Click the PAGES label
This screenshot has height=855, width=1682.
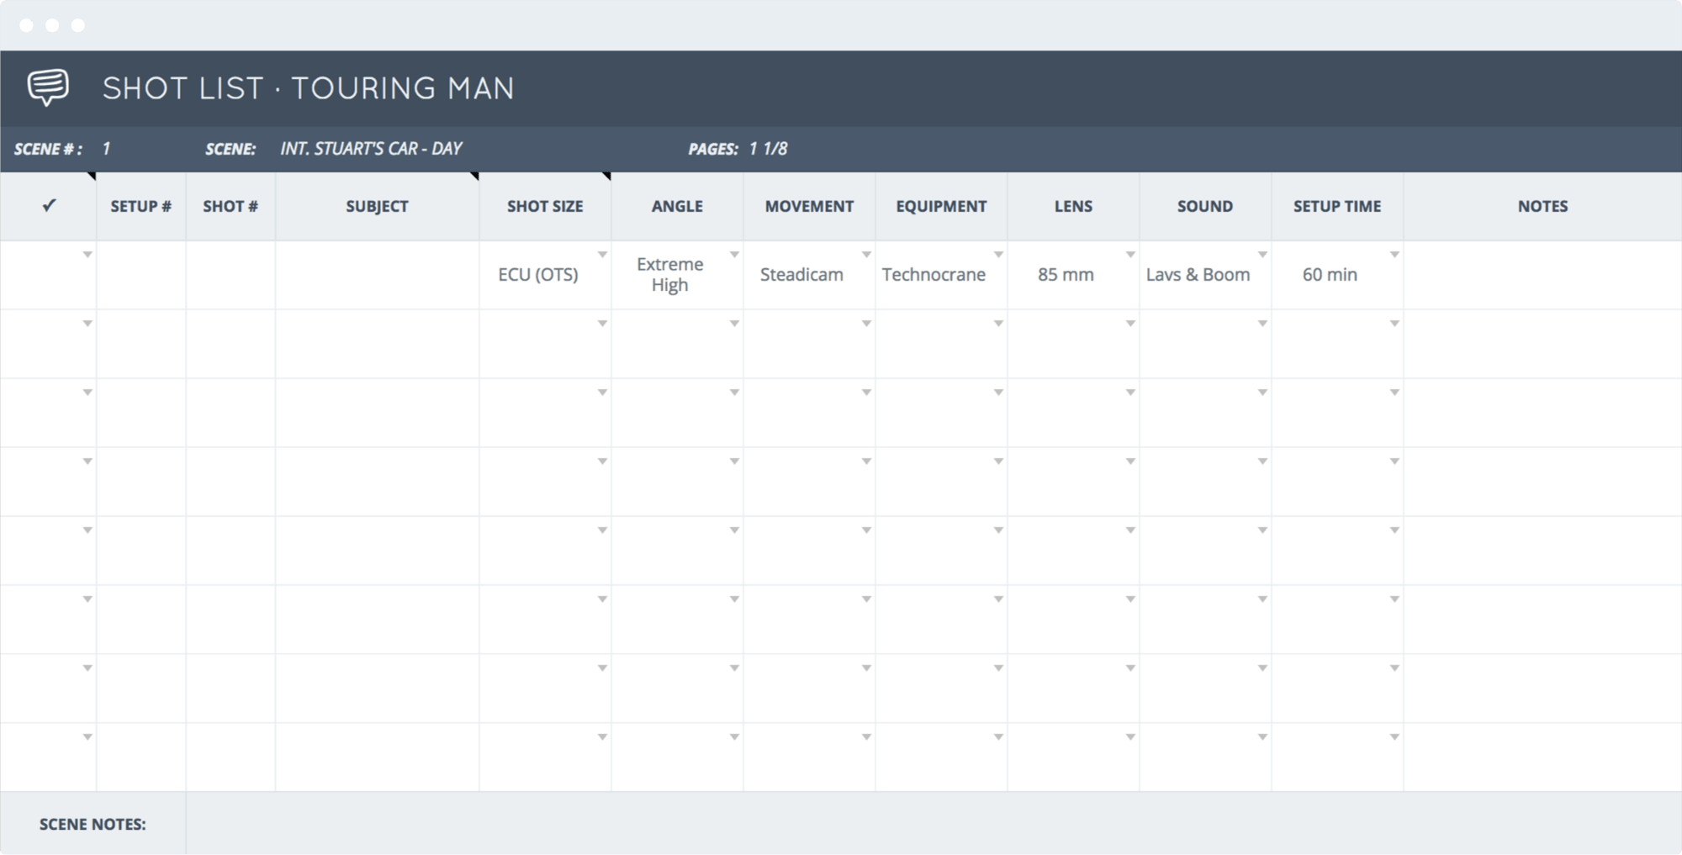(x=713, y=149)
